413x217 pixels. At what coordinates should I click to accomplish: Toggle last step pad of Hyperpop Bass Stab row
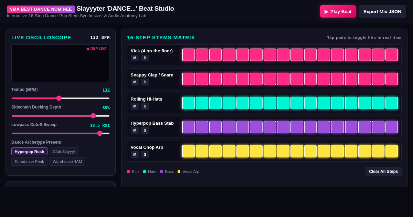click(x=392, y=127)
